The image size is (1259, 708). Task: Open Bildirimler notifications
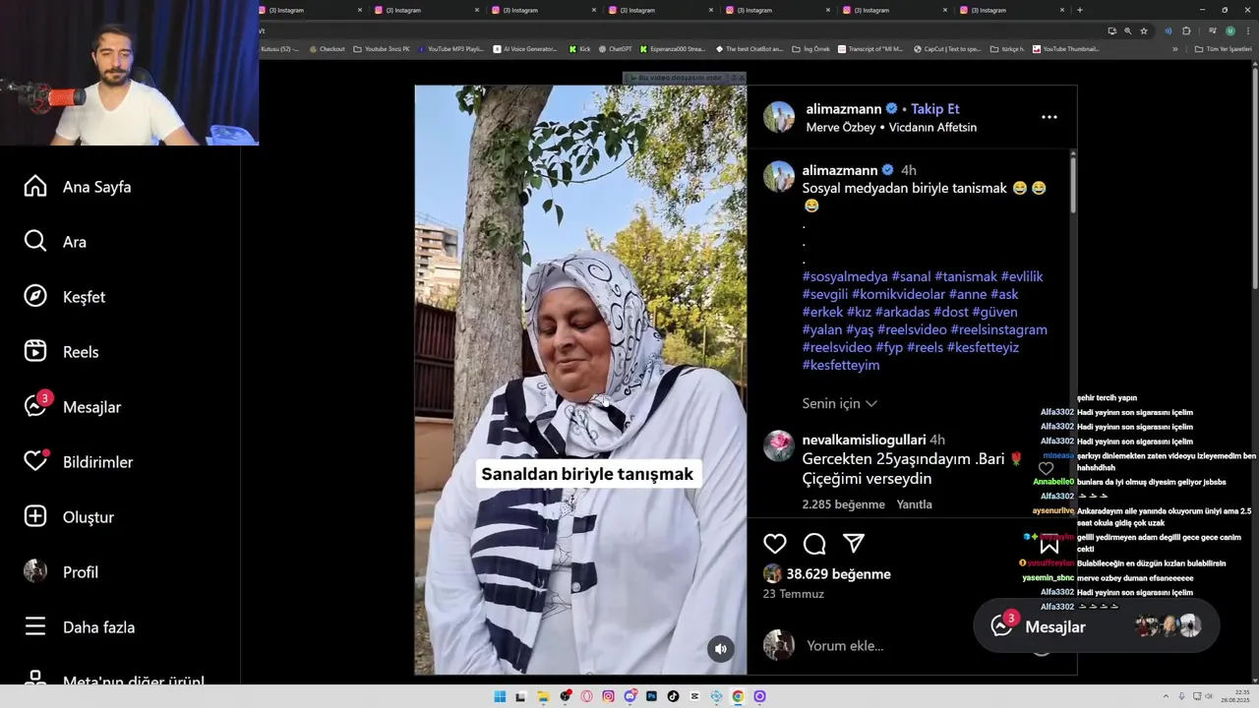pos(79,462)
